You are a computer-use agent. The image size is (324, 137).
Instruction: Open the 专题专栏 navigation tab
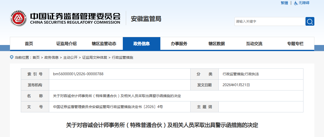pos(295,43)
